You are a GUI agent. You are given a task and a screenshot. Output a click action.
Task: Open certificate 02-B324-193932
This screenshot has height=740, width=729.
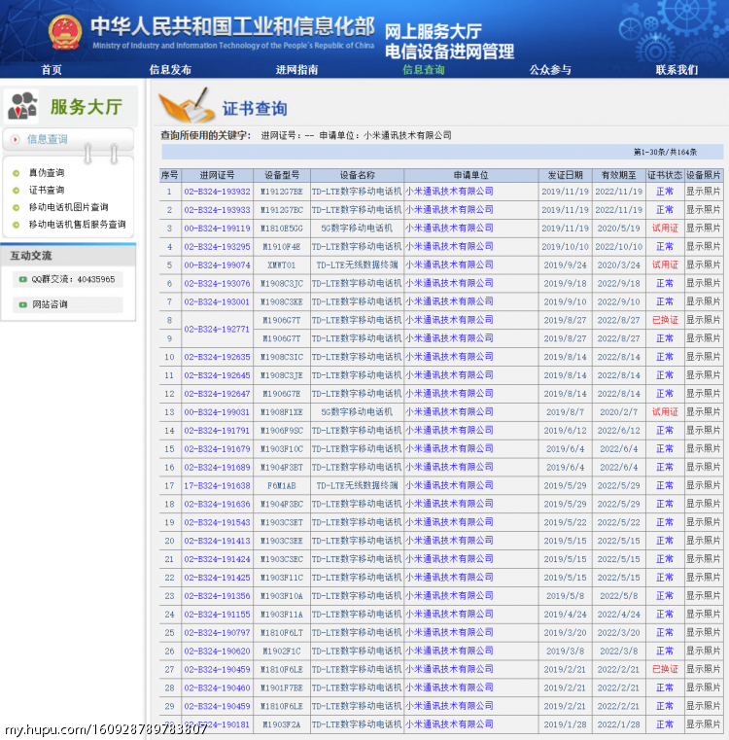[x=217, y=192]
